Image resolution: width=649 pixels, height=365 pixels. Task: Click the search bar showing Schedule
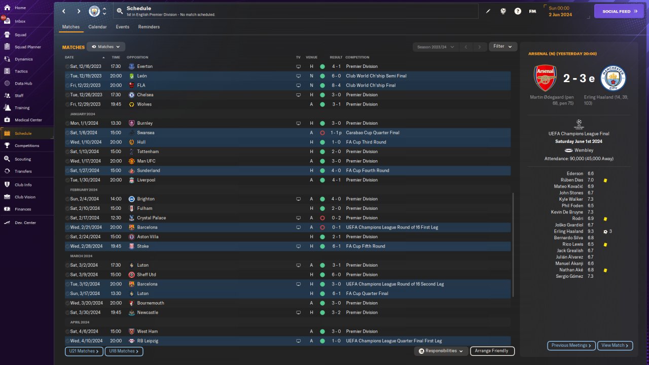pyautogui.click(x=296, y=11)
